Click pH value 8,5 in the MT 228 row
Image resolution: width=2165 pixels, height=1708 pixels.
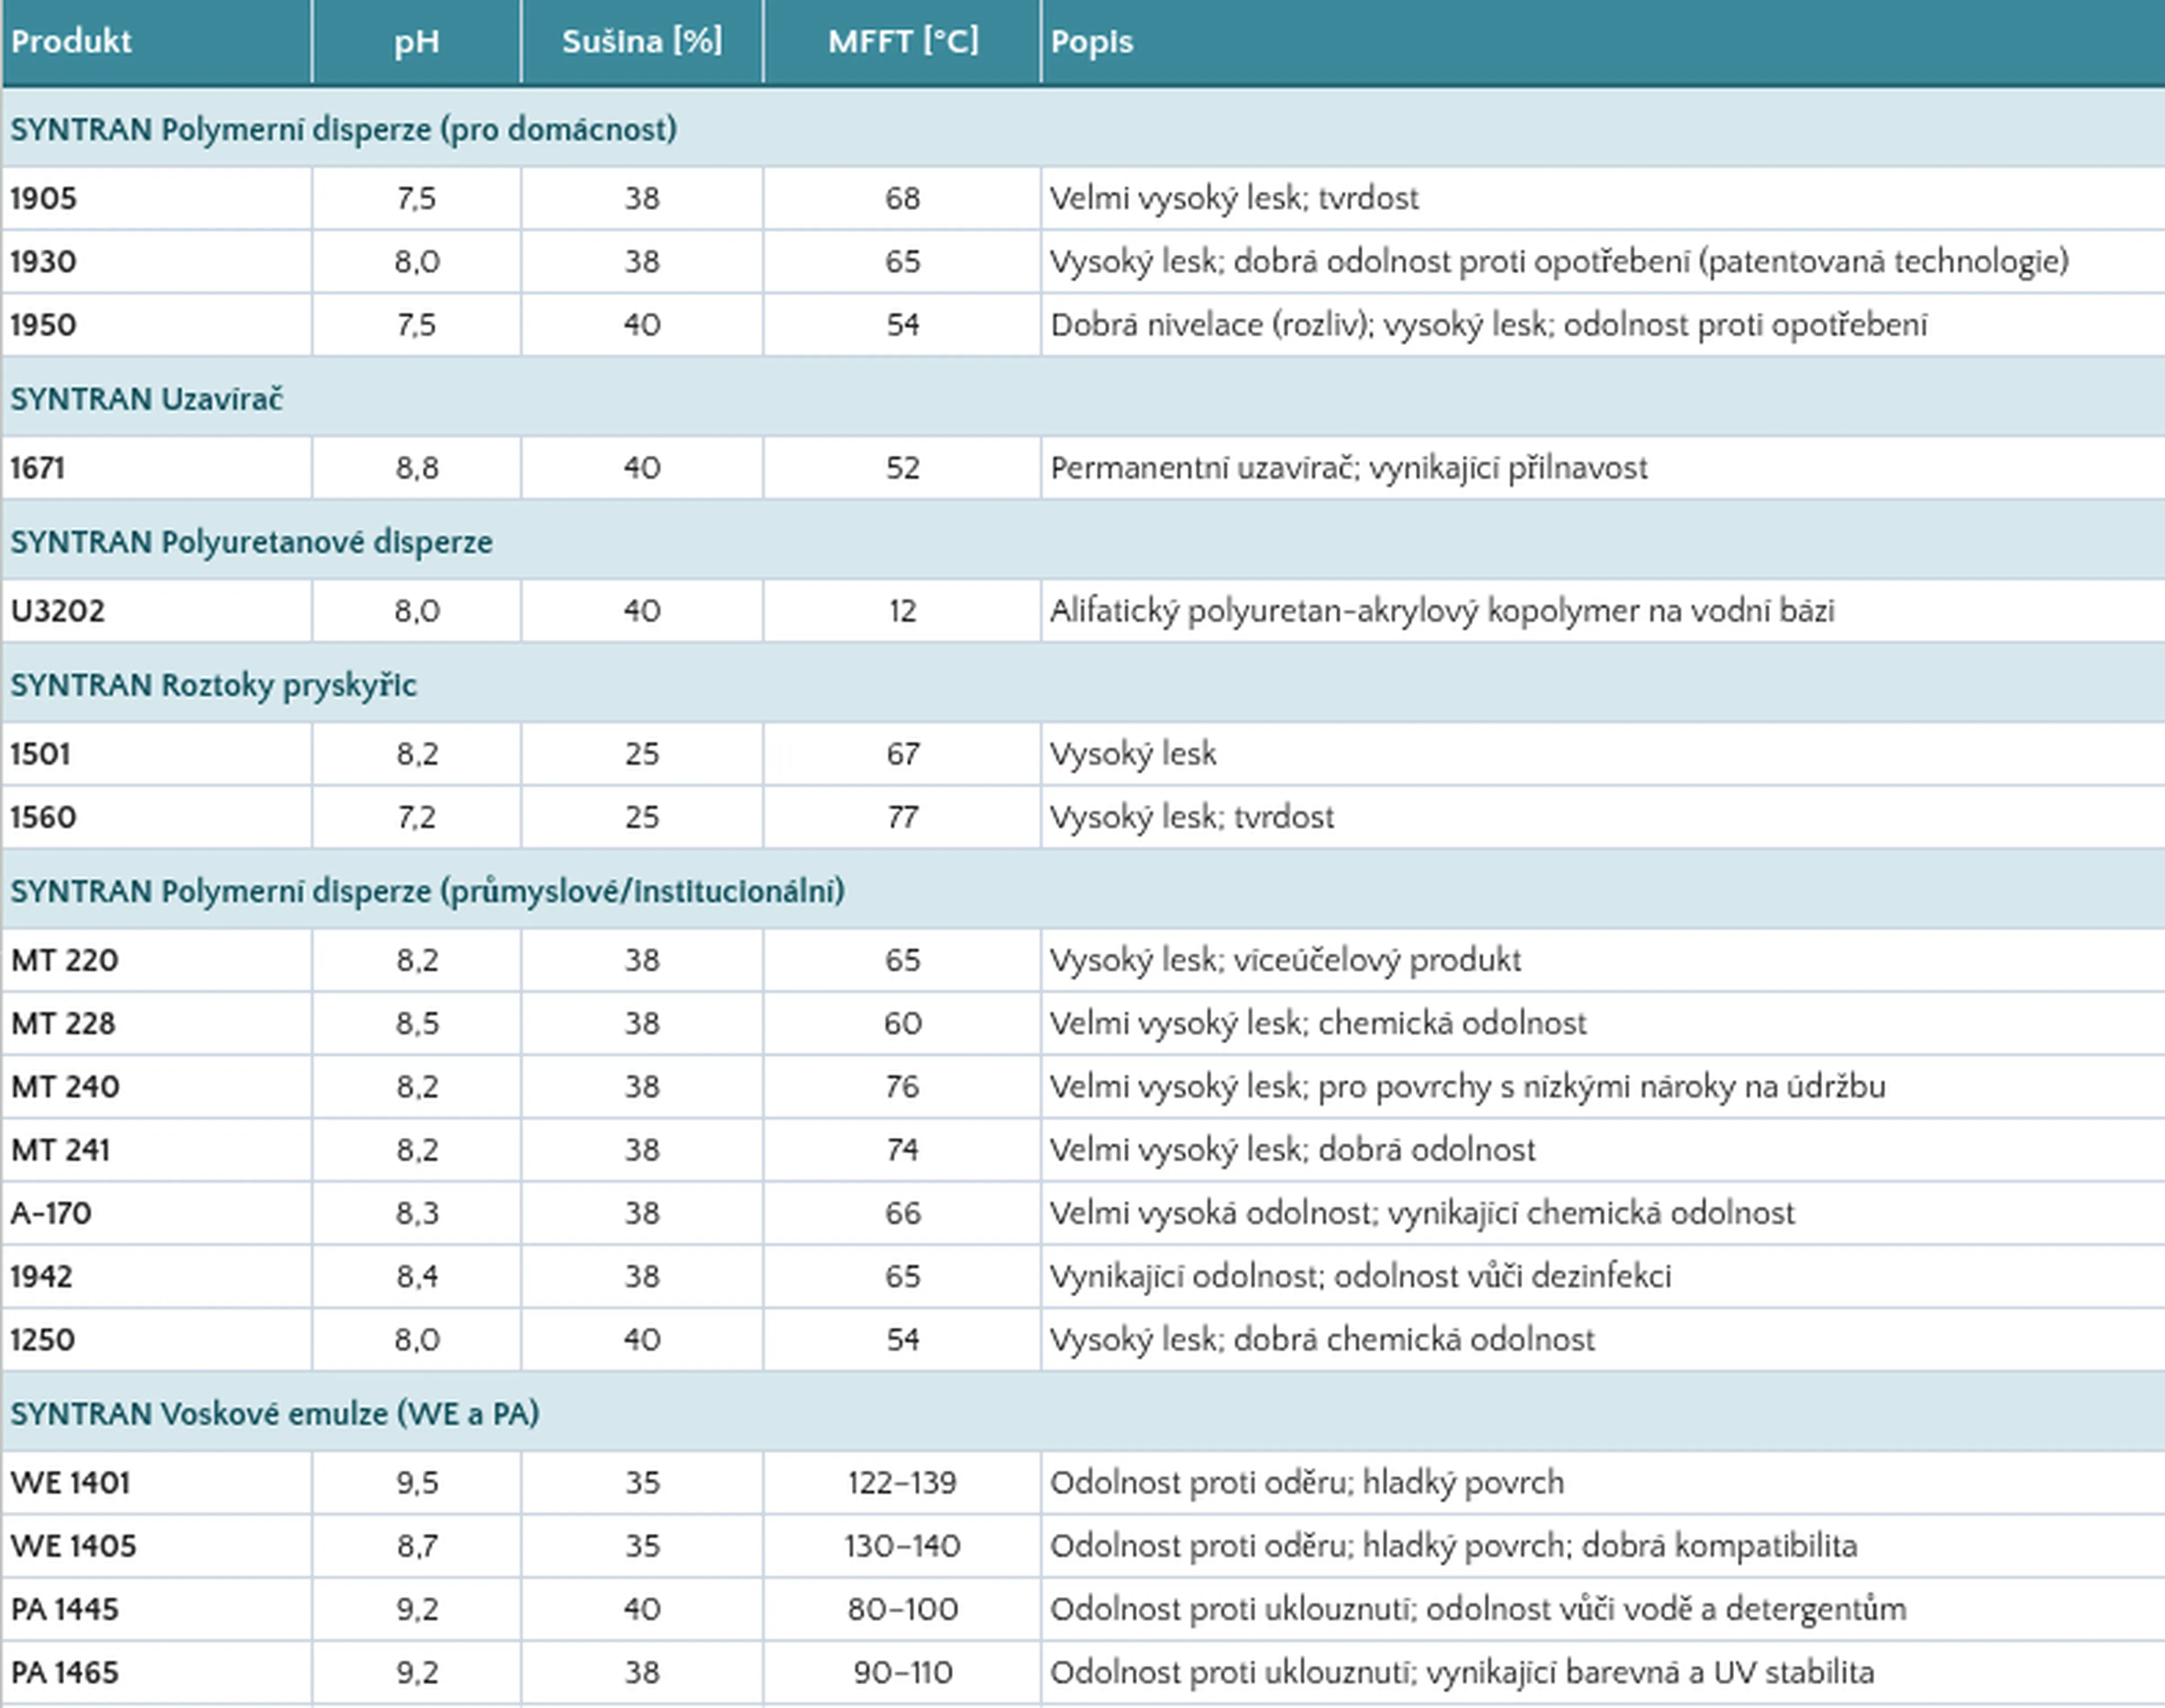pos(416,1023)
